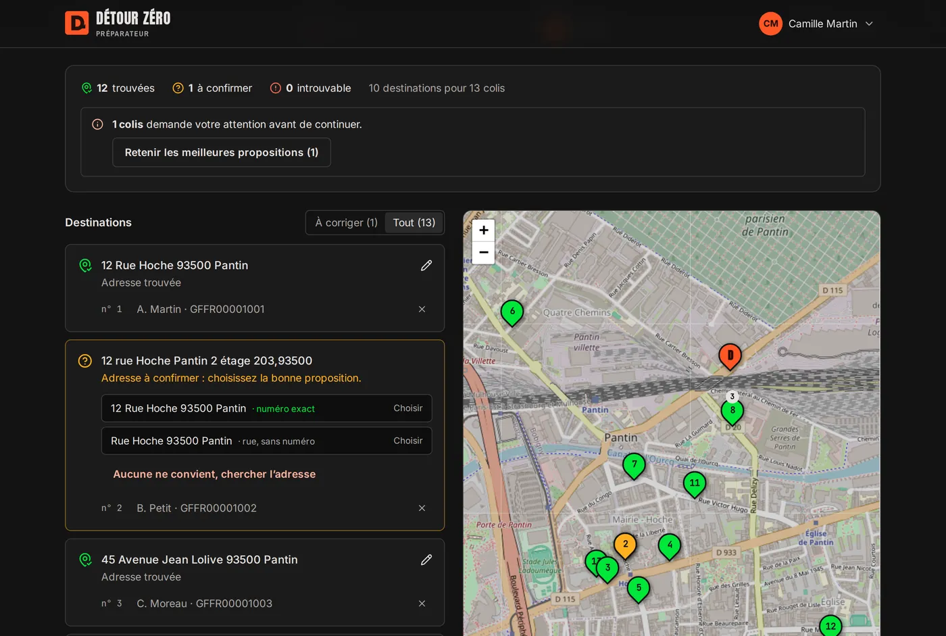Open the Camille Martin user name menu

[822, 24]
